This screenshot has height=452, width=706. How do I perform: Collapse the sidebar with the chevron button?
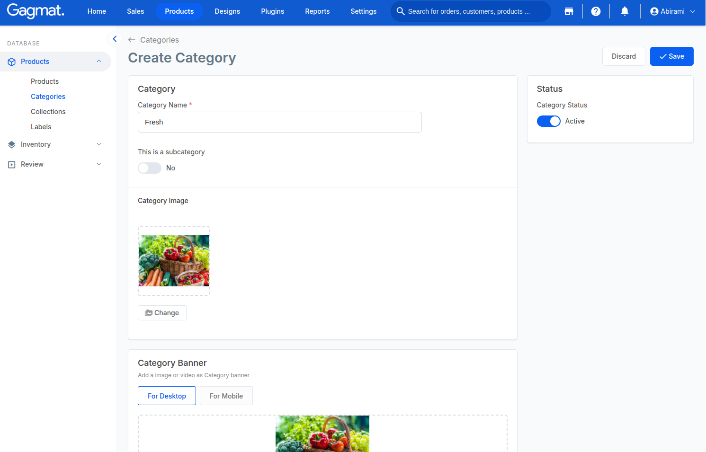pyautogui.click(x=115, y=39)
